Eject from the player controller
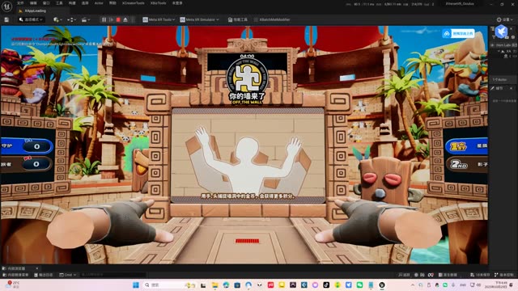 point(125,19)
